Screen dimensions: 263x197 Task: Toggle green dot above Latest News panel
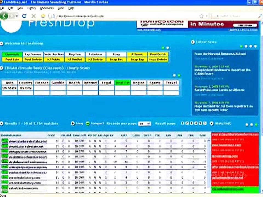coord(241,46)
